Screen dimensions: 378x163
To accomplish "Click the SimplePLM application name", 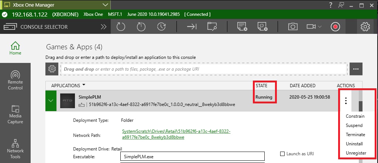I will [x=90, y=97].
